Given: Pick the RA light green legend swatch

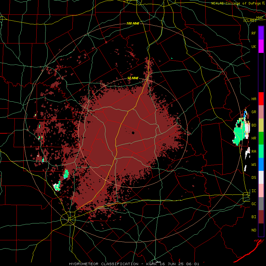Looking at the screenshot, I should click(x=261, y=151).
